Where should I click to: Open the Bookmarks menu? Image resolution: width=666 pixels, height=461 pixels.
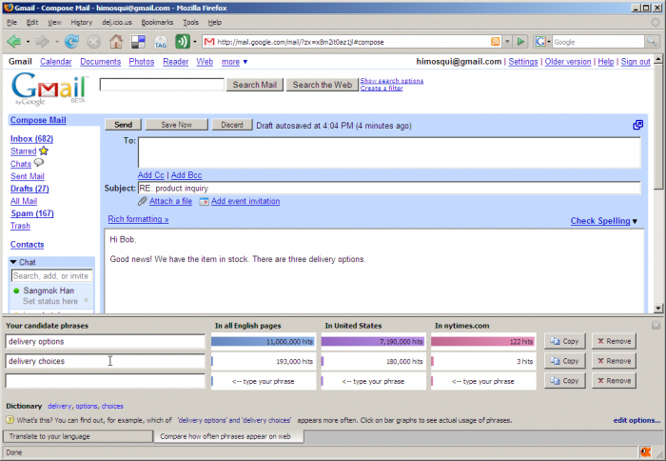[x=157, y=22]
